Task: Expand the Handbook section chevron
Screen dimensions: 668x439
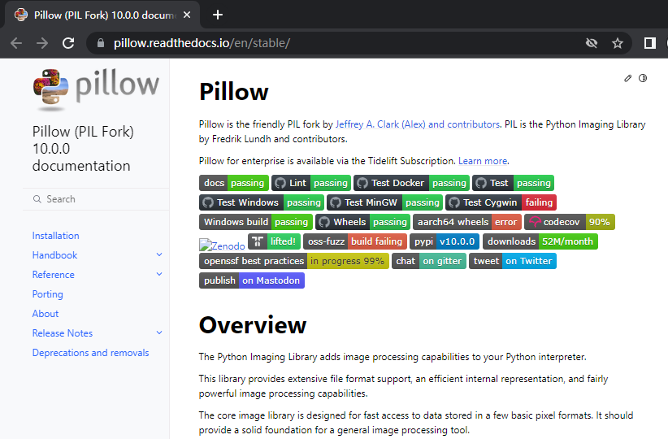Action: point(159,255)
